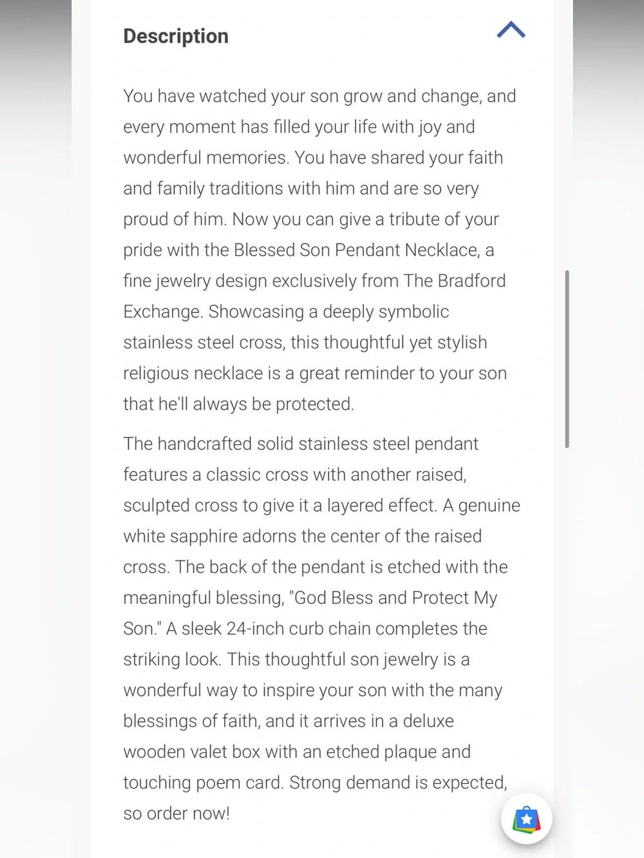Click the words "Strong demand is expected"
Viewport: 644px width, 858px height.
tap(397, 783)
